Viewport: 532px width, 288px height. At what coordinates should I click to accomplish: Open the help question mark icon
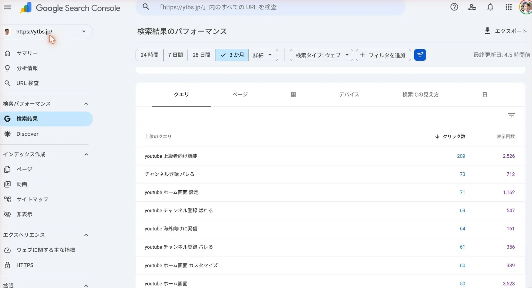454,7
